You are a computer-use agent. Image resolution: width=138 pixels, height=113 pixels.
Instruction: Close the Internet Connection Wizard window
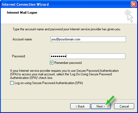pos(134,4)
